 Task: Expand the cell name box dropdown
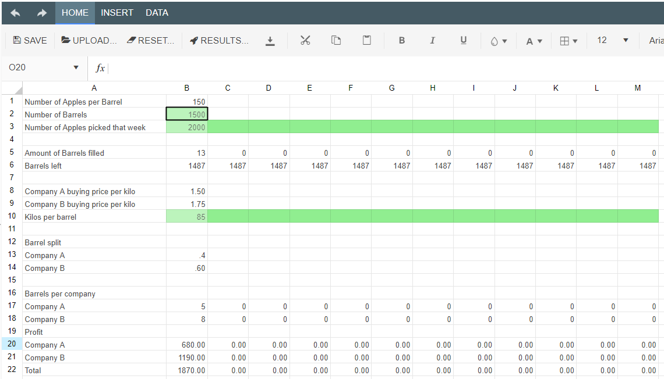coord(76,68)
